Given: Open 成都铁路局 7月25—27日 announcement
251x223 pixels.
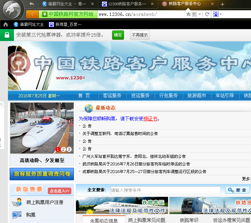Looking at the screenshot, I should click(x=144, y=172).
